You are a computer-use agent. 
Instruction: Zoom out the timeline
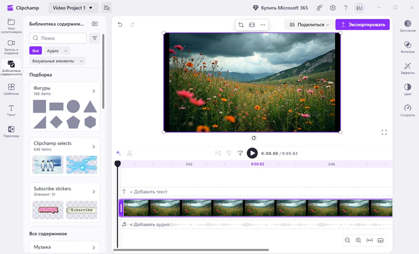[347, 240]
